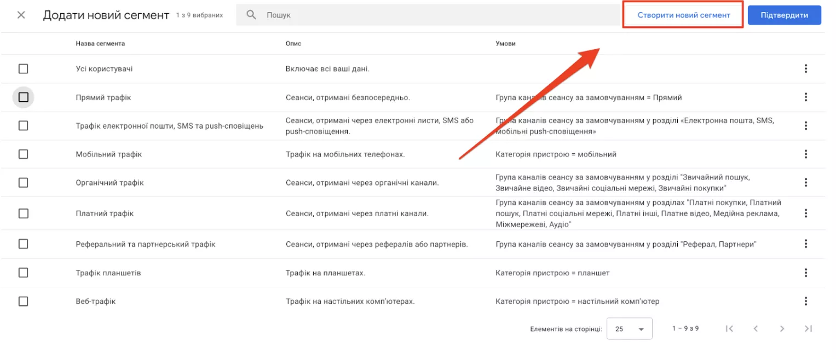
Task: Open options menu for "Платний трафік" segment
Action: click(x=805, y=213)
